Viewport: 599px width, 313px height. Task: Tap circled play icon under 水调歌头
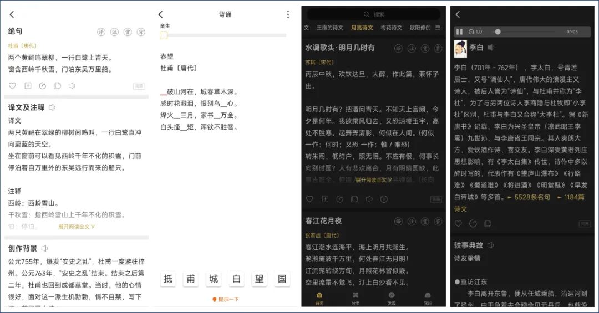[x=384, y=199]
